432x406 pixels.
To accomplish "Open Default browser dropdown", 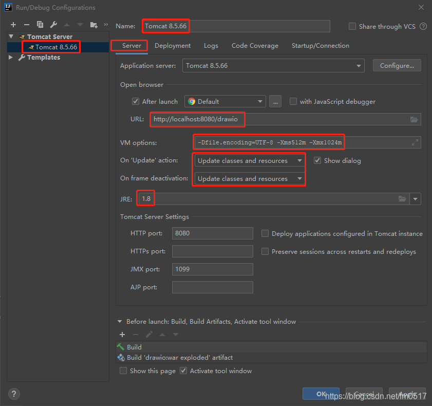I will pos(225,101).
